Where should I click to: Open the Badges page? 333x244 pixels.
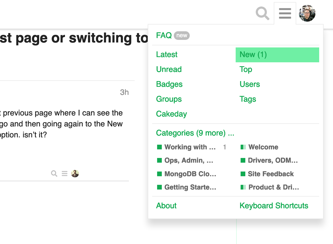pyautogui.click(x=169, y=84)
